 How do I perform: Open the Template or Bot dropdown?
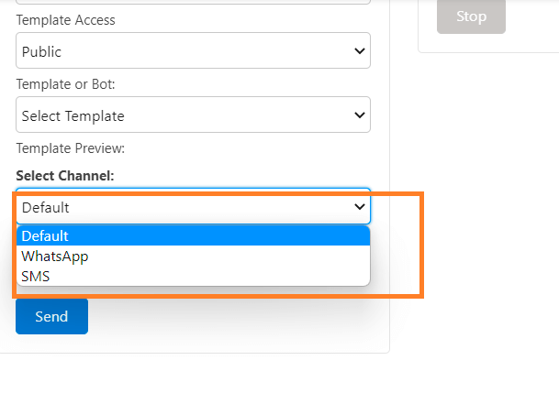193,115
